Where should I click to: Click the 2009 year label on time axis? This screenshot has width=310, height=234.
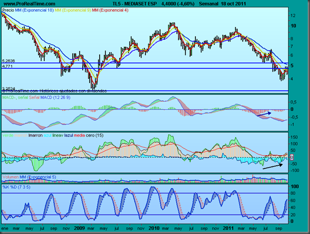click(79, 228)
